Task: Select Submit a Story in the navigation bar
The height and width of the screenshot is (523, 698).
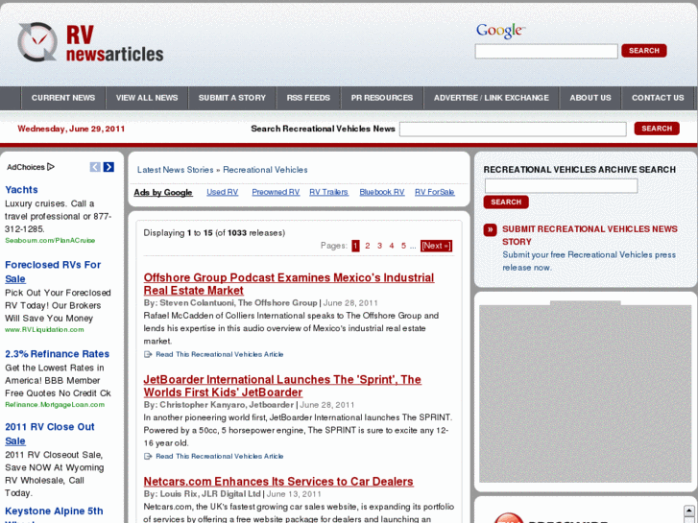Action: [232, 98]
